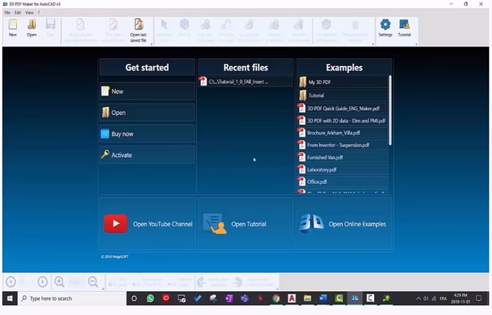Viewport: 492px width, 315px height.
Task: Click the taskbar search box
Action: click(x=72, y=298)
